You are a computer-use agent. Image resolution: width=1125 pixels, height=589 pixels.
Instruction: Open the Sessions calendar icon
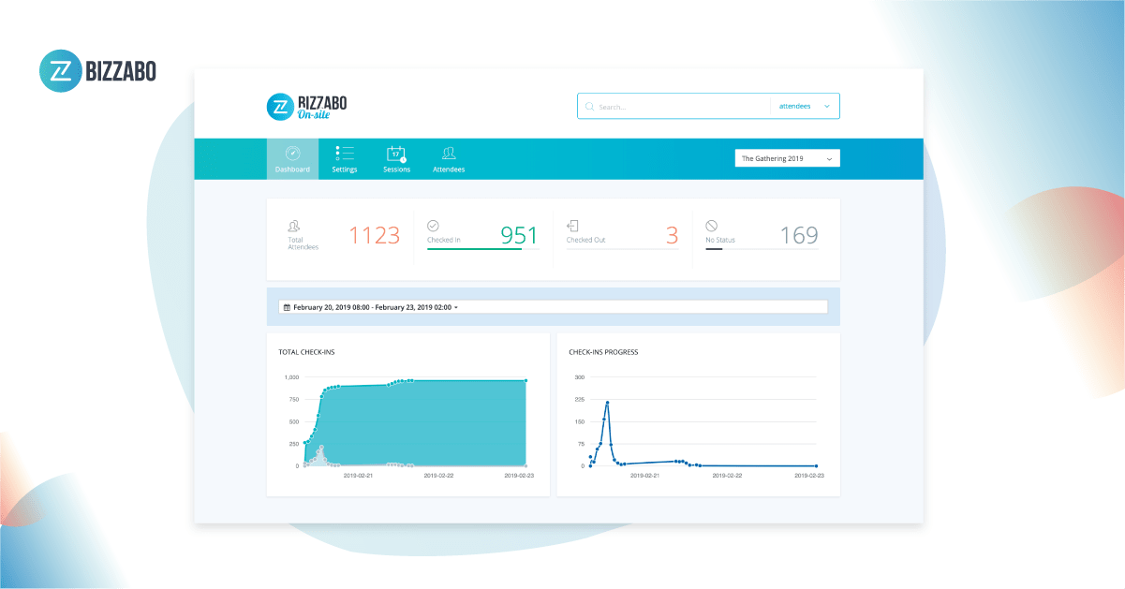396,154
